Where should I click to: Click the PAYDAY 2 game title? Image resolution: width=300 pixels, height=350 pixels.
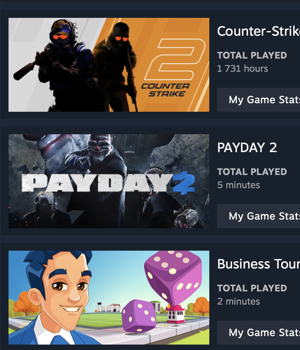247,147
